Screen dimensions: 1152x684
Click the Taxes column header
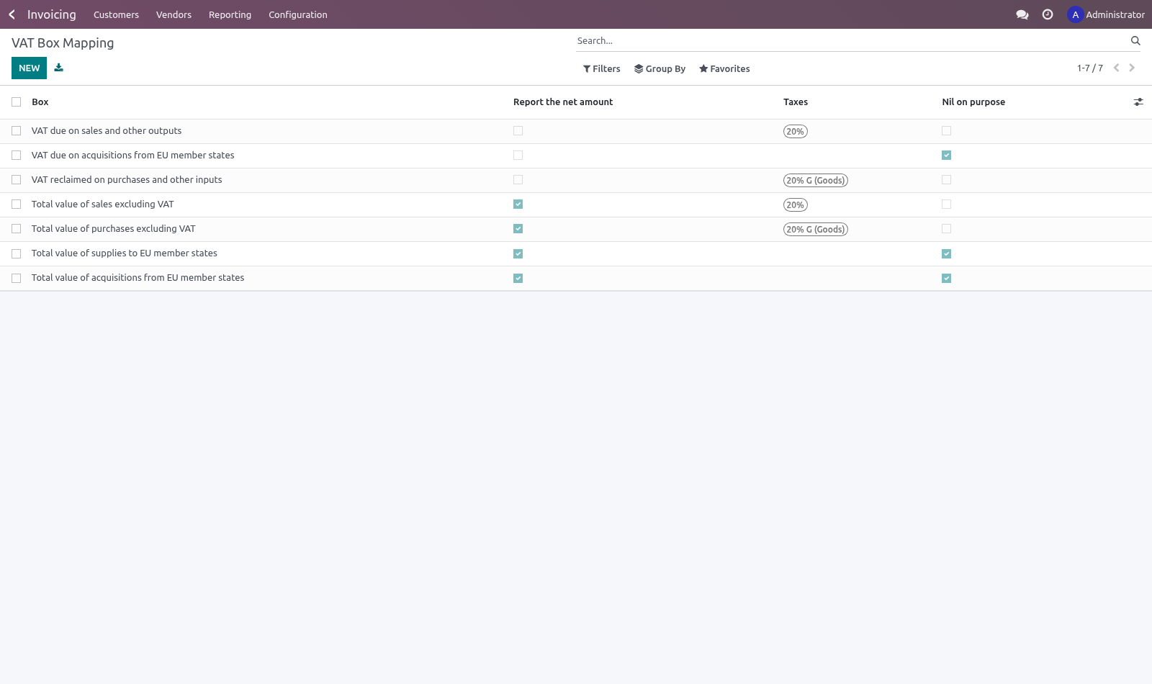point(796,102)
